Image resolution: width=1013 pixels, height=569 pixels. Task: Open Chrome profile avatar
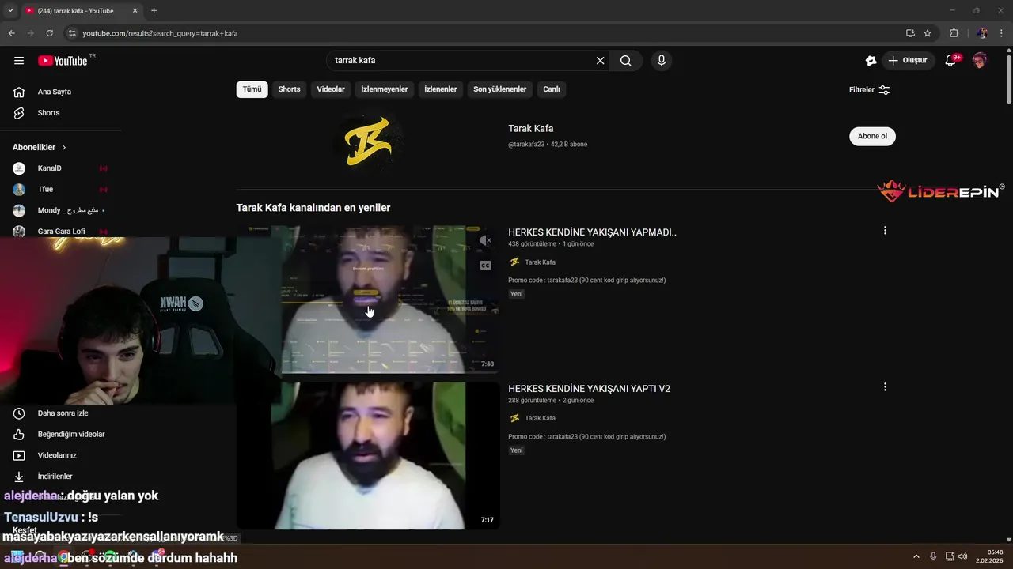pos(982,33)
